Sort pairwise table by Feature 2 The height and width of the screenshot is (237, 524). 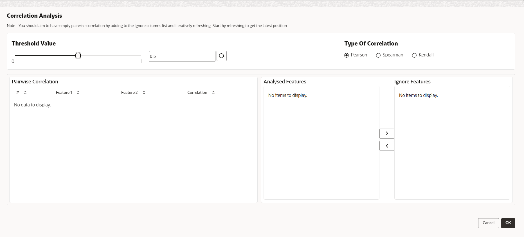coord(144,93)
